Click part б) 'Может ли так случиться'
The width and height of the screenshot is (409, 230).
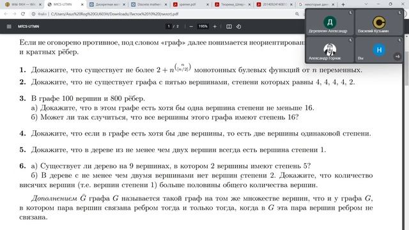pyautogui.click(x=165, y=117)
